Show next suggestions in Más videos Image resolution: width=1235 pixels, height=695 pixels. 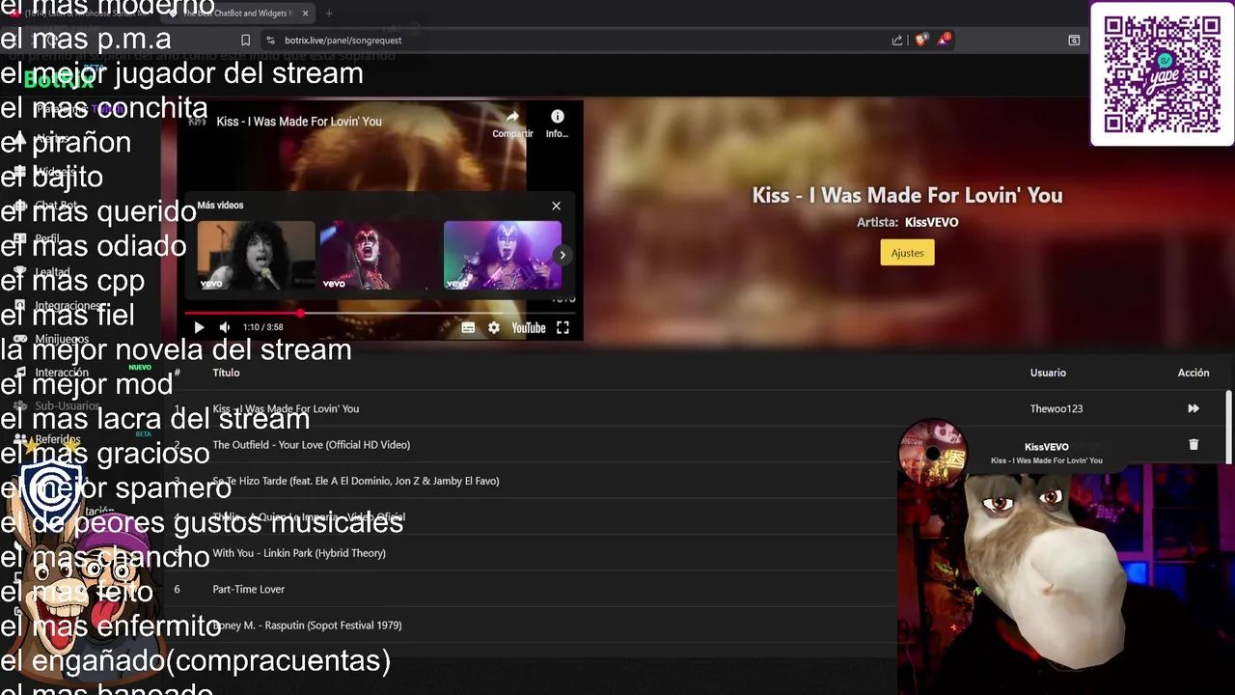click(563, 255)
